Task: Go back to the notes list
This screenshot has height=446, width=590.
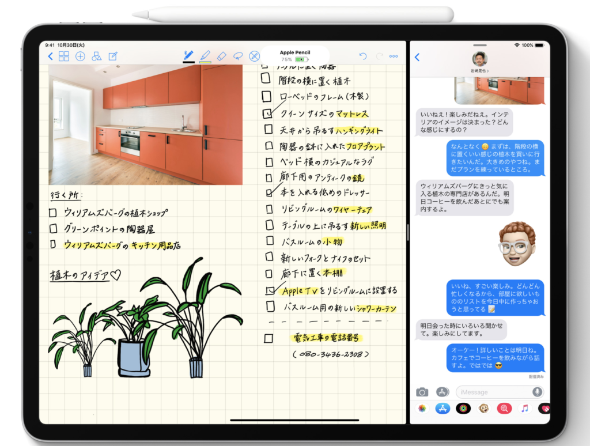Action: coord(50,56)
